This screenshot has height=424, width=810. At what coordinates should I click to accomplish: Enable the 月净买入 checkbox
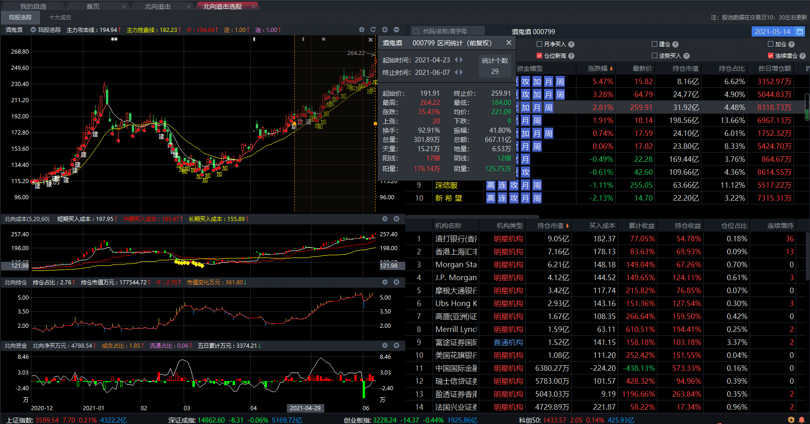tap(539, 44)
